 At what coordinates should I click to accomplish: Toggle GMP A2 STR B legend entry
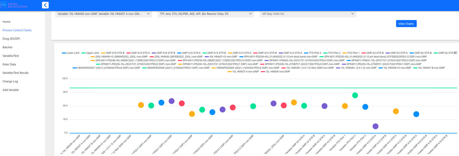(x=421, y=53)
